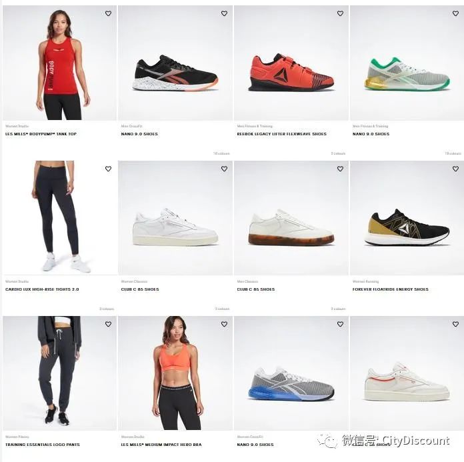Screen dimensions: 464x462
Task: Add blue-heel Nano 9.0 shoe to wishlist
Action: tap(340, 324)
